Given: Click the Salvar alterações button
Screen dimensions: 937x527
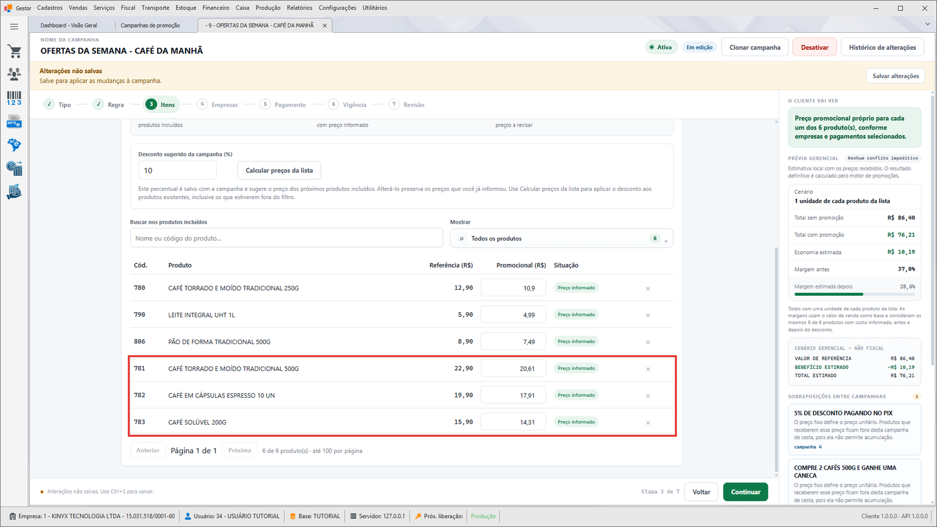Looking at the screenshot, I should coord(895,76).
